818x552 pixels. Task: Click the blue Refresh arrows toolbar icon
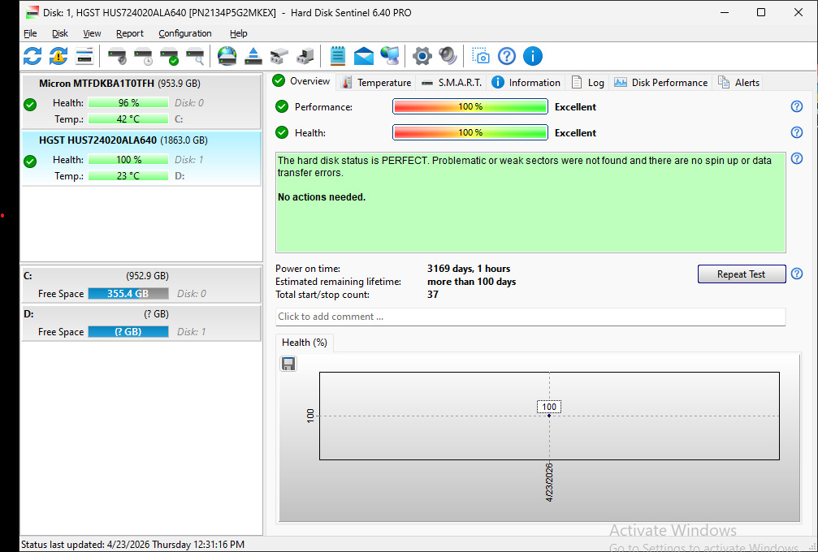pyautogui.click(x=32, y=56)
